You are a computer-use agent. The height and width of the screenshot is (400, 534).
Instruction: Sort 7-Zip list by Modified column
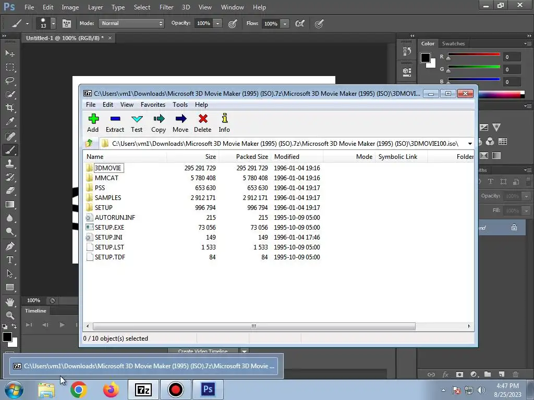(297, 157)
